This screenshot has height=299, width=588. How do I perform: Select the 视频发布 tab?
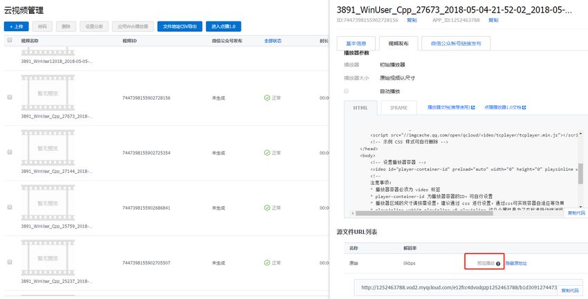398,44
